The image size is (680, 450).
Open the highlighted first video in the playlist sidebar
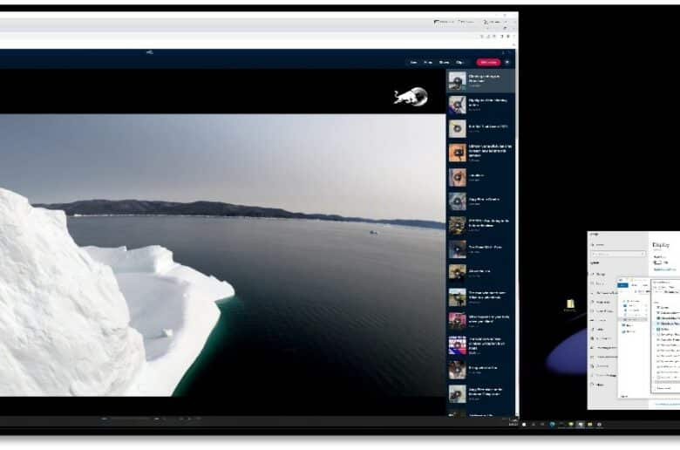pyautogui.click(x=480, y=81)
